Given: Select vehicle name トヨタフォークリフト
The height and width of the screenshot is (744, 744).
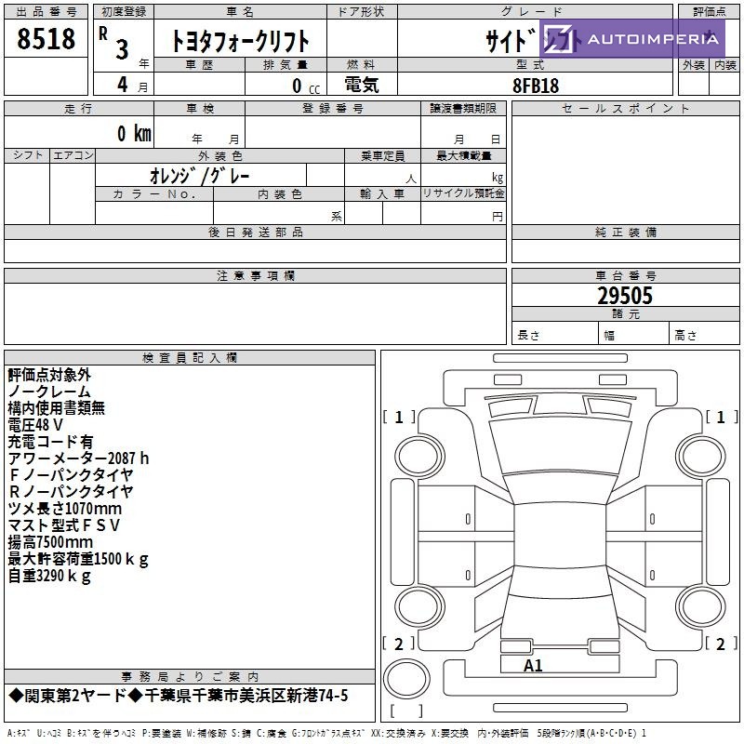Looking at the screenshot, I should (x=240, y=41).
